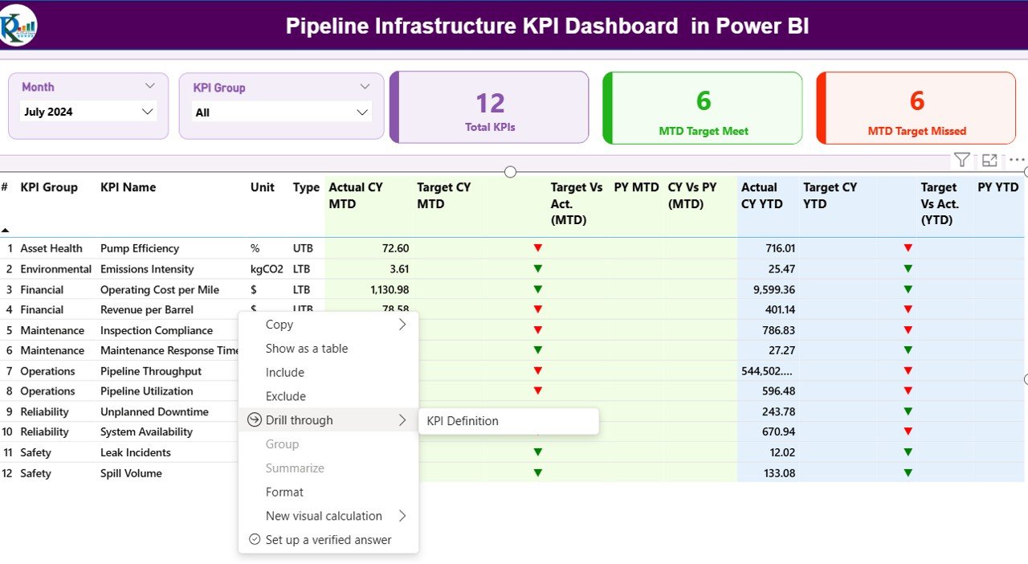Select Show as a table

[x=307, y=348]
